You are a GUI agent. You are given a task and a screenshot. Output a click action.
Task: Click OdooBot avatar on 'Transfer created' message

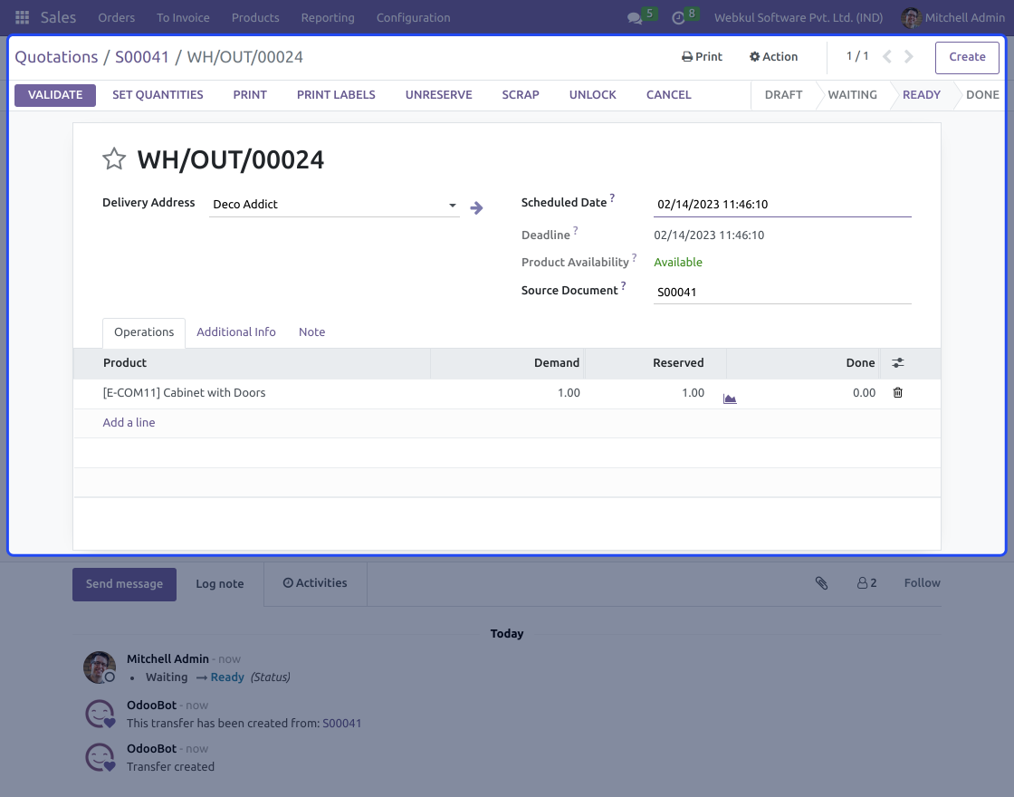tap(100, 757)
